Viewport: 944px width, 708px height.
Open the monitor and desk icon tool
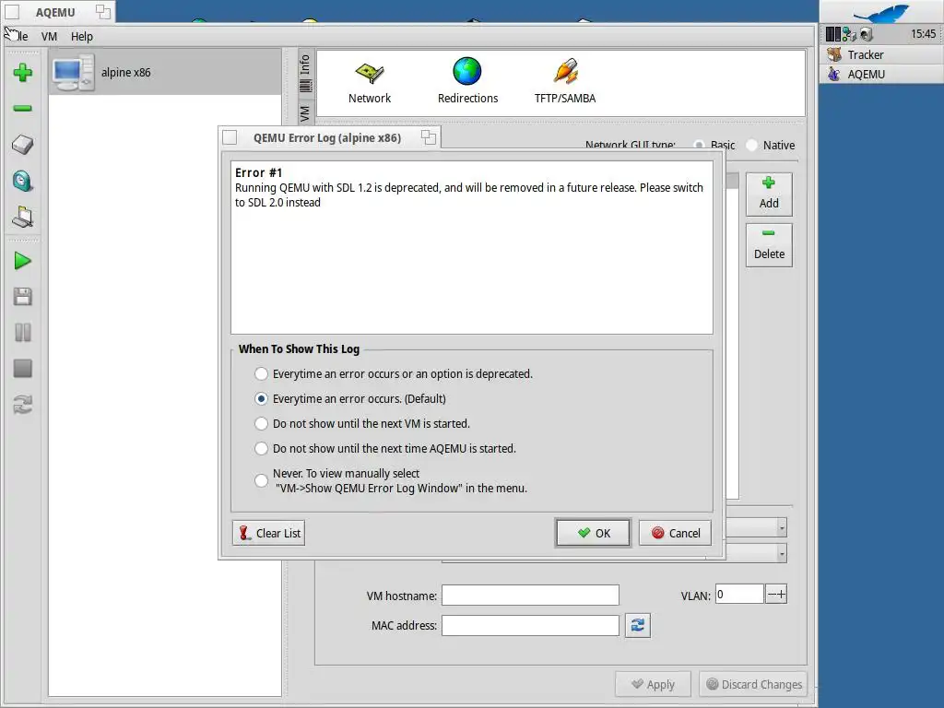click(23, 217)
